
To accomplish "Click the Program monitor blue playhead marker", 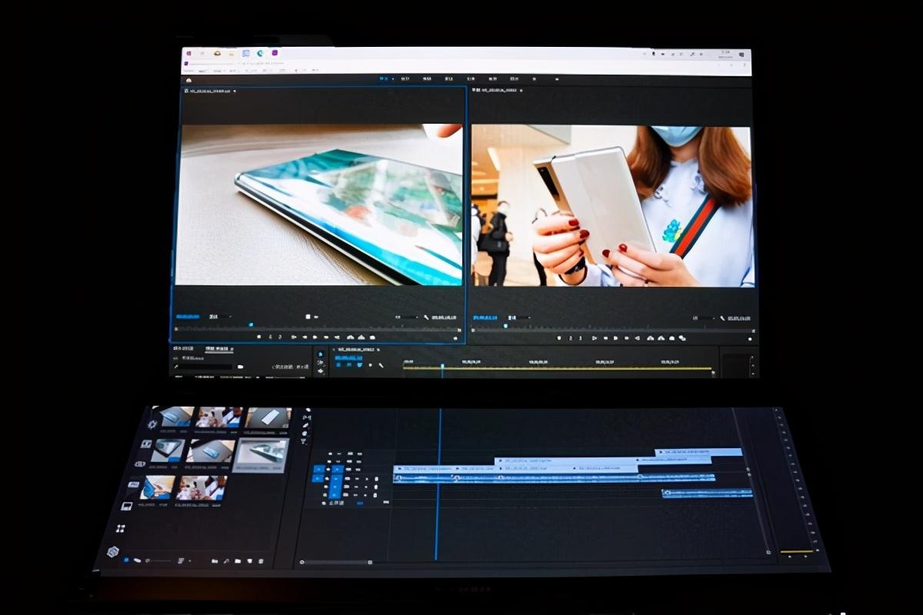I will (505, 326).
